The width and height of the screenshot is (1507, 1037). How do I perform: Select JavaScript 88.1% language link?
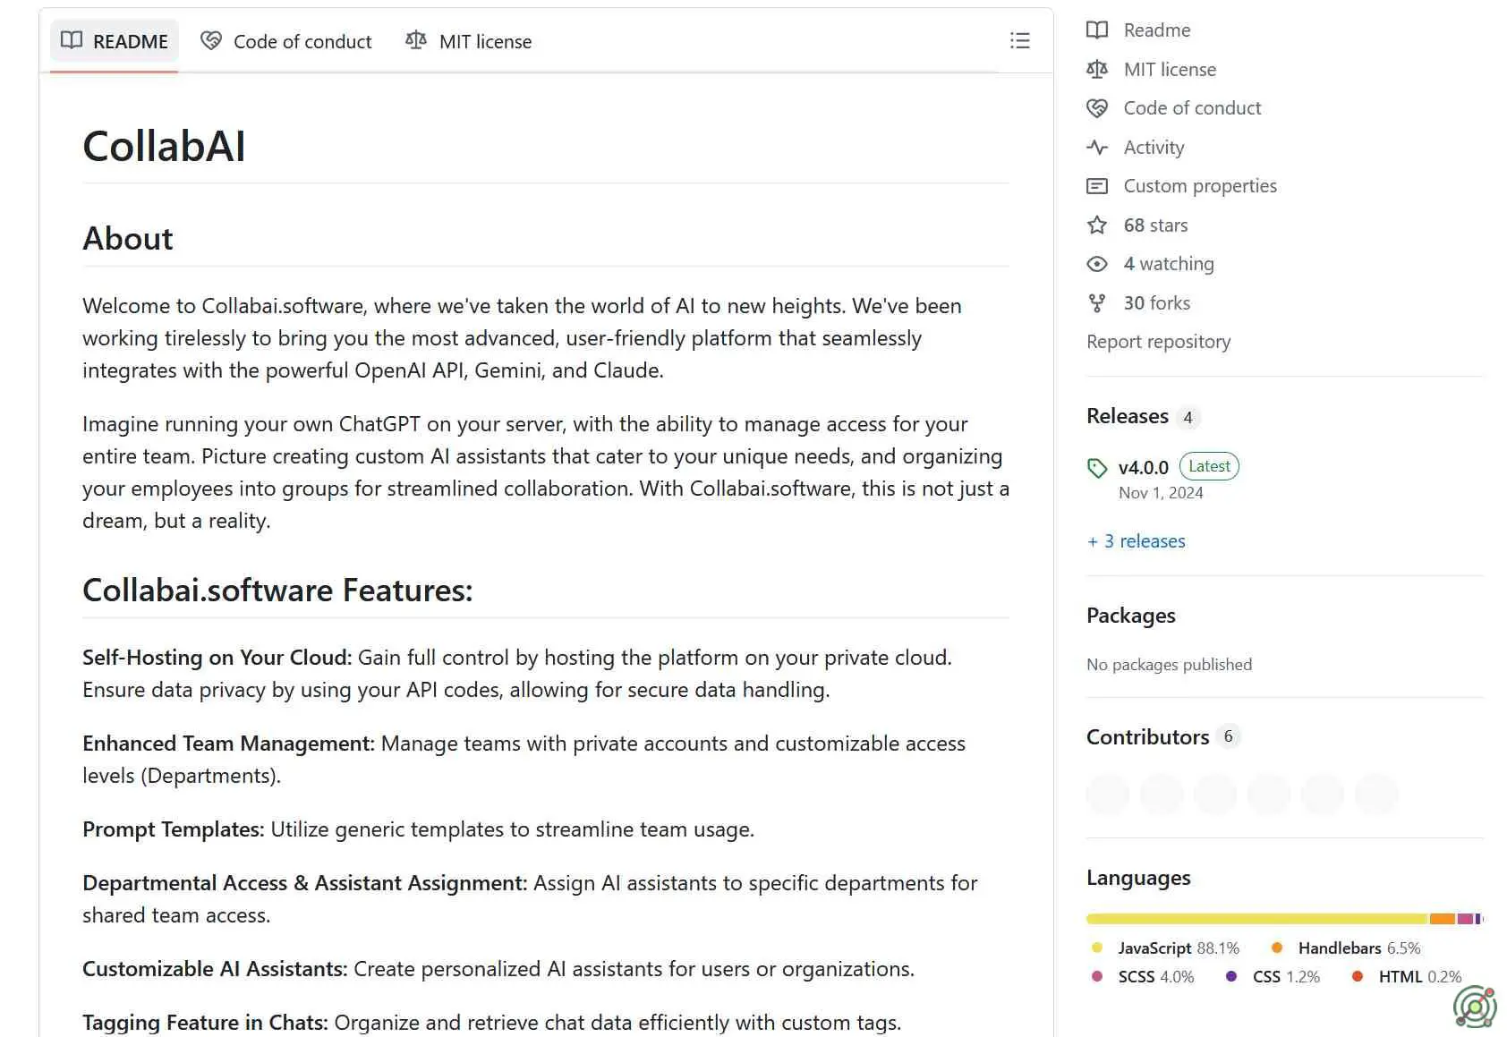pos(1165,948)
